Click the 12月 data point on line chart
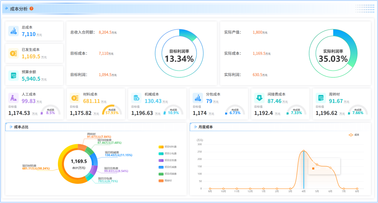The width and height of the screenshot is (378, 203). point(250,188)
